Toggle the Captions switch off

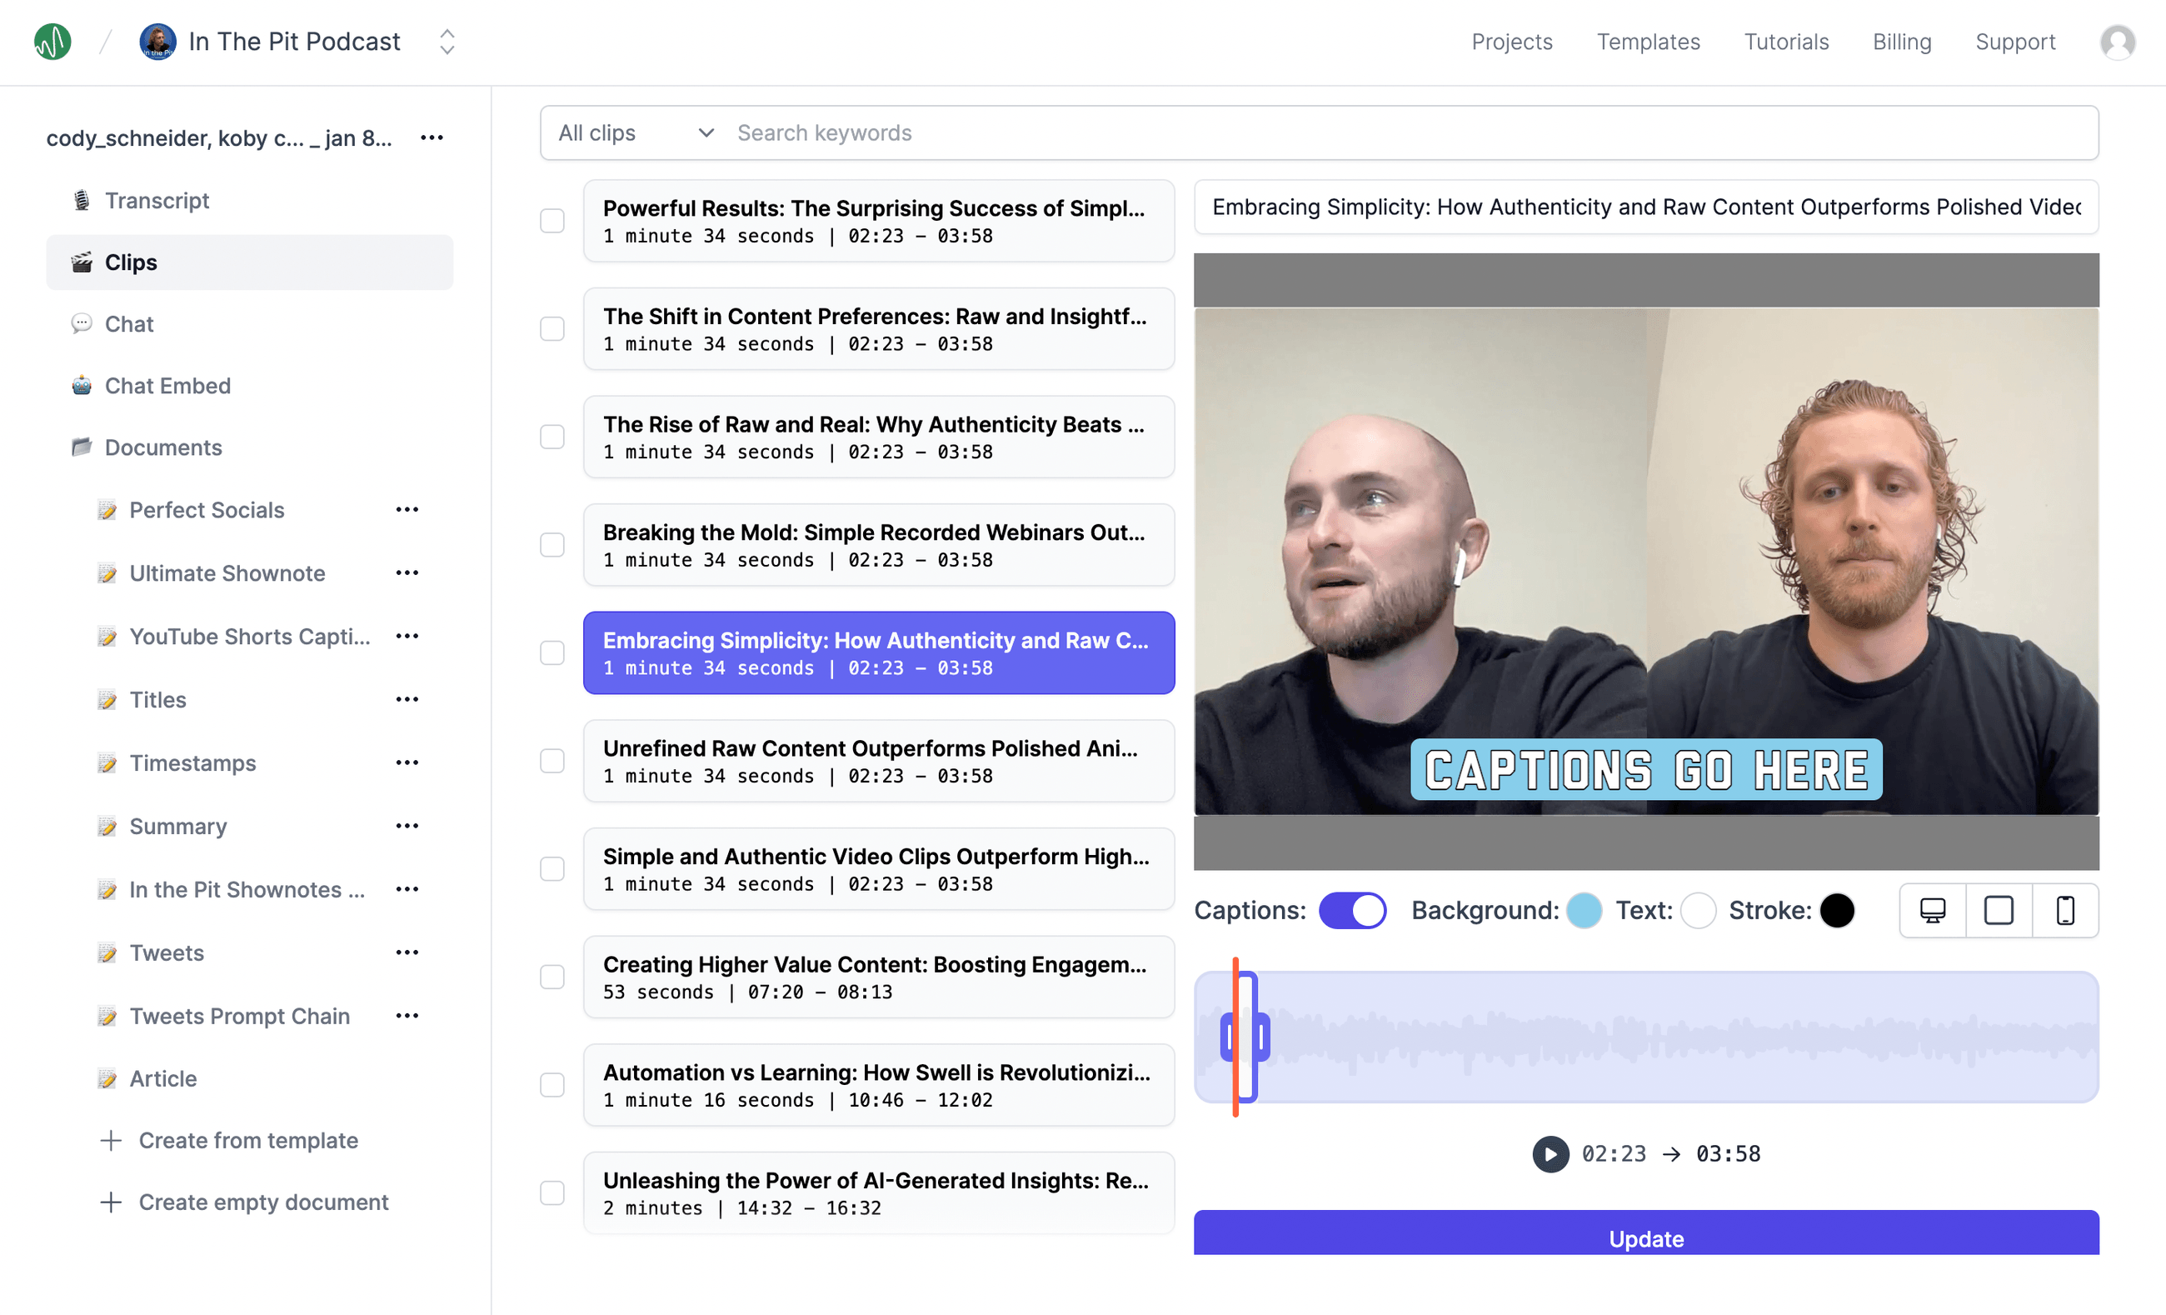tap(1352, 909)
